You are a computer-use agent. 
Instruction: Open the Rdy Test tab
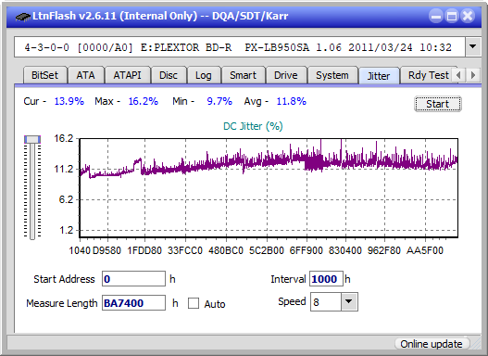point(428,75)
